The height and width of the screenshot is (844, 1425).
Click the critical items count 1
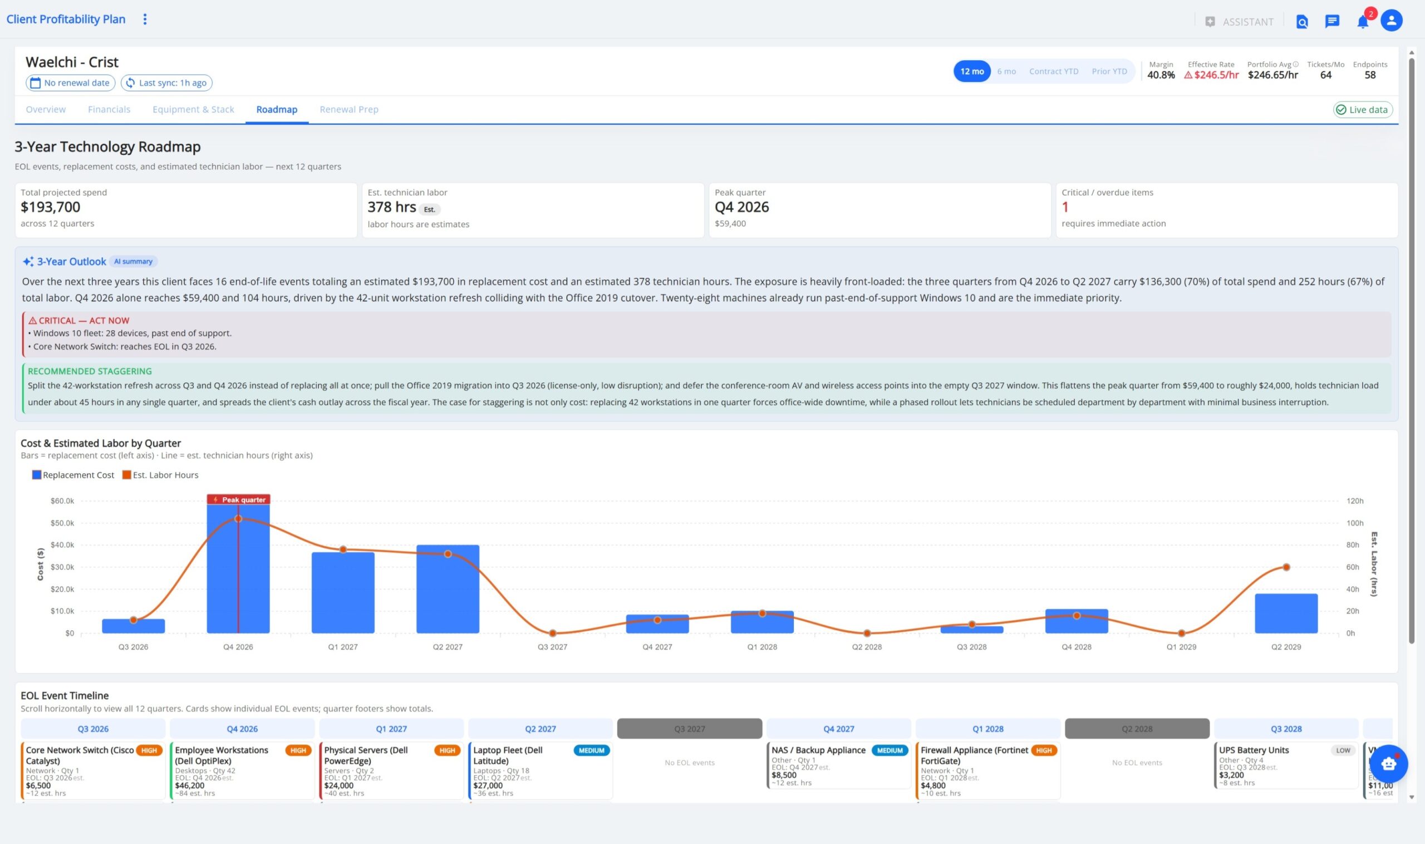1065,207
